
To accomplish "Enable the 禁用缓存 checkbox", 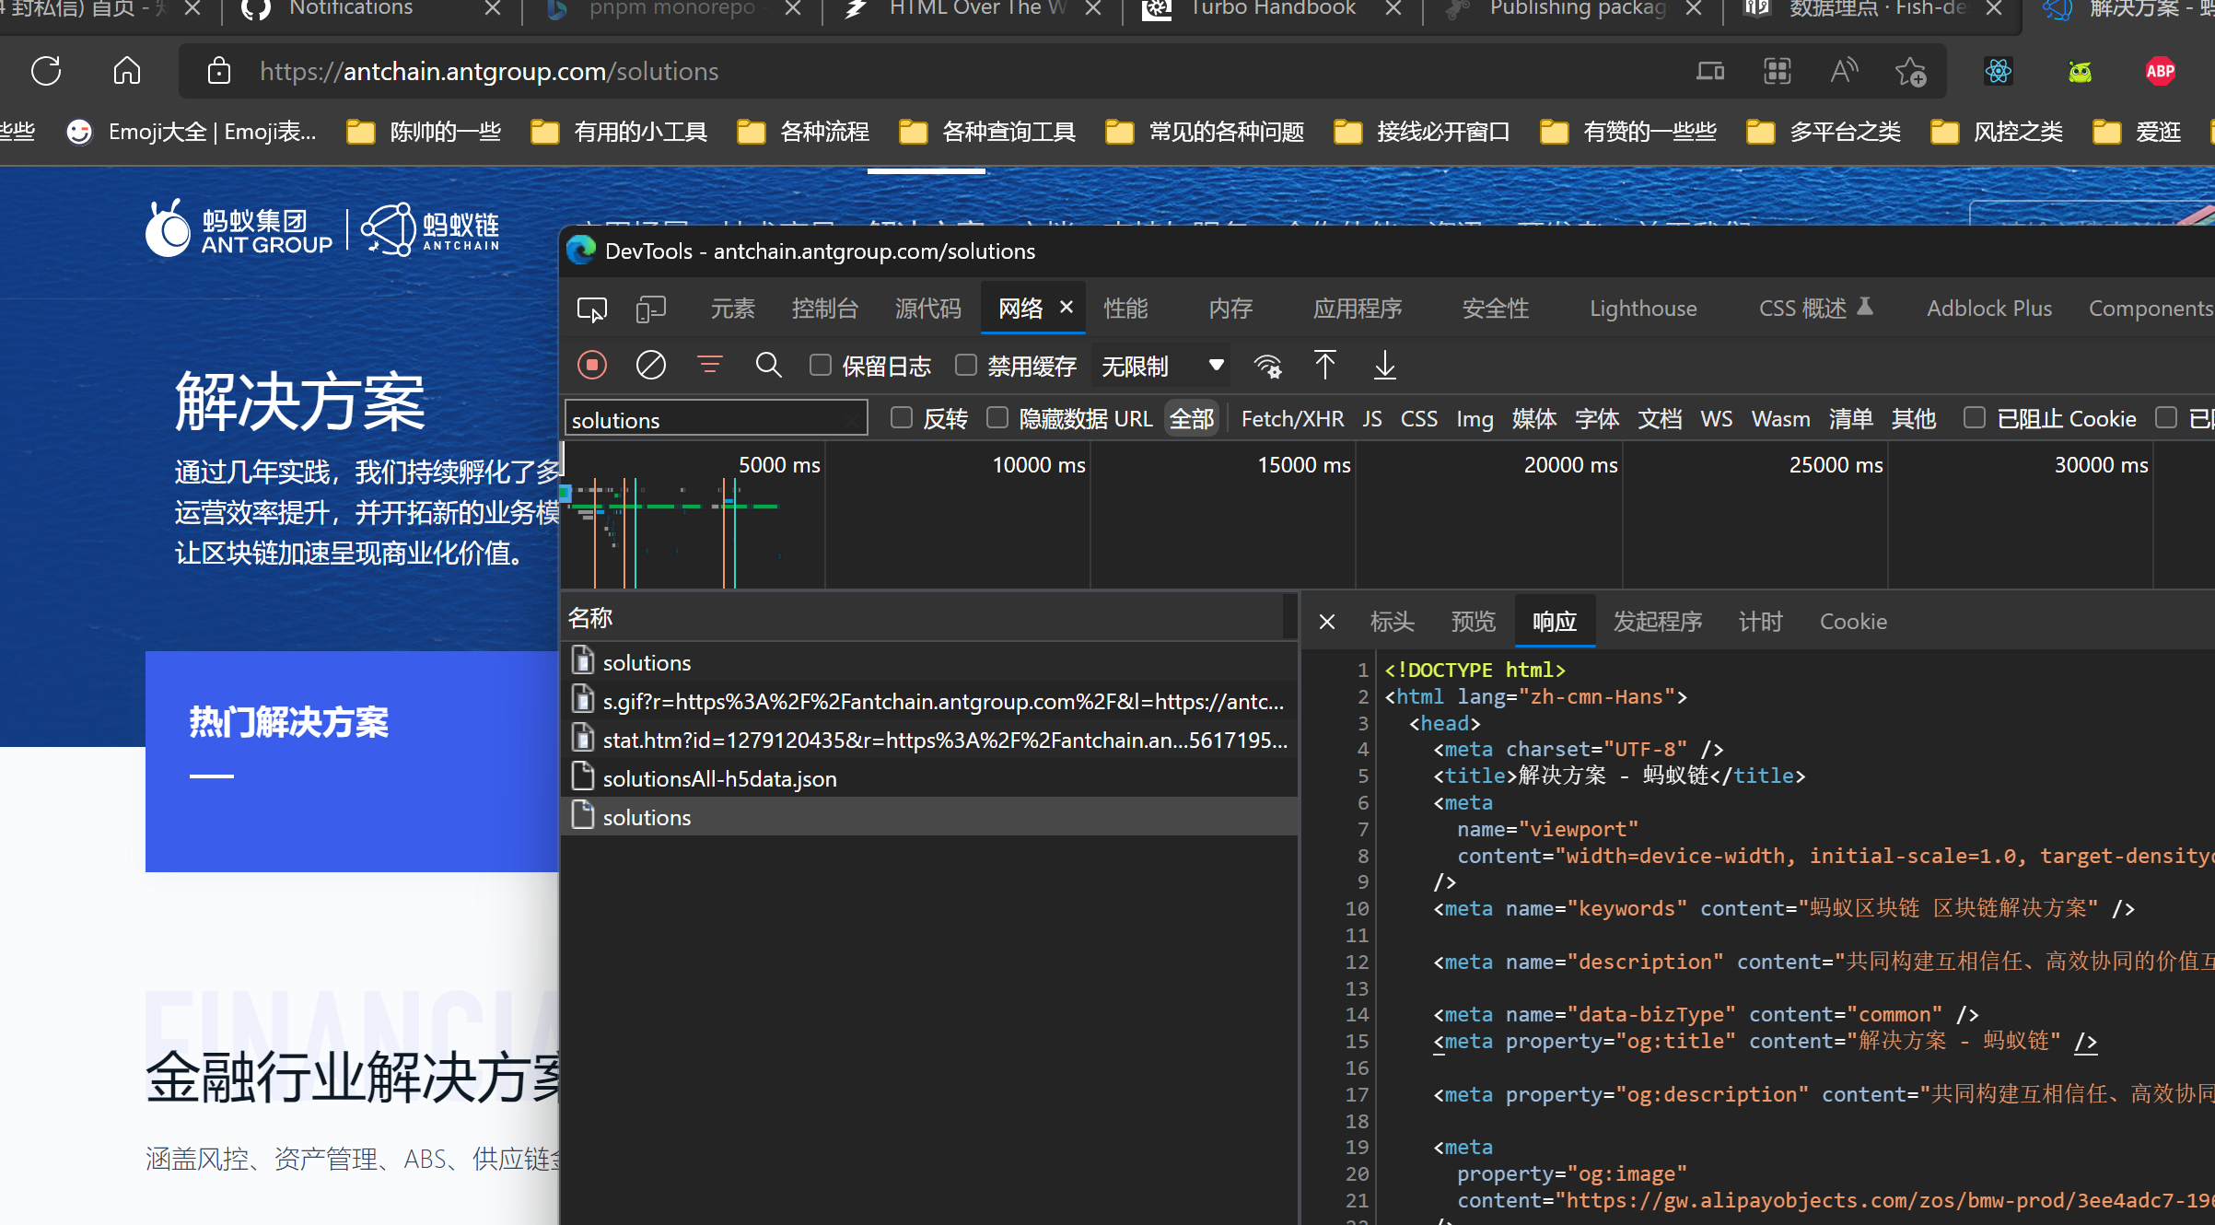I will click(965, 365).
